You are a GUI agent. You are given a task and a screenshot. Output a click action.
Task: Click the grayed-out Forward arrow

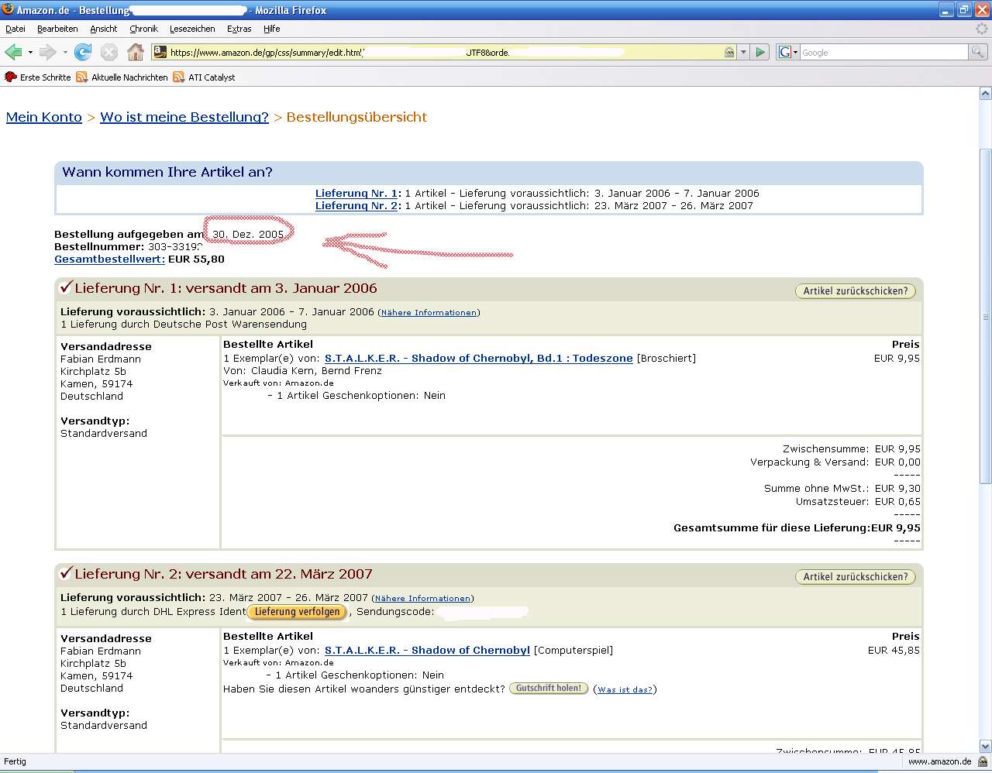48,52
